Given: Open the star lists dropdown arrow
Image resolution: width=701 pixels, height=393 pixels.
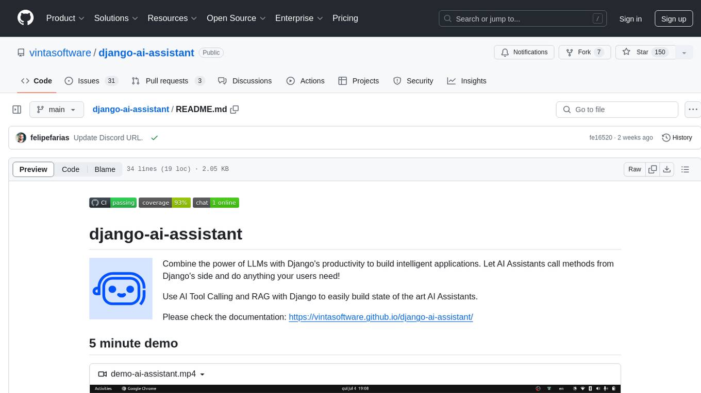Looking at the screenshot, I should pos(684,52).
